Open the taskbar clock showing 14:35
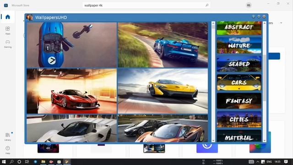The image size is (293, 165). coord(277,162)
